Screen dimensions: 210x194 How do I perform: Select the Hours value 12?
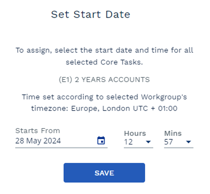(128, 142)
